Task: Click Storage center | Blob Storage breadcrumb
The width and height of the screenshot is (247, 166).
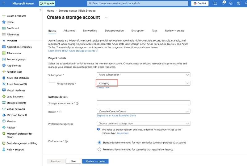Action: click(77, 11)
